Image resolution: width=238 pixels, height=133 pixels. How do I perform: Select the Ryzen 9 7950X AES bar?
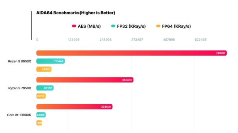[85, 80]
